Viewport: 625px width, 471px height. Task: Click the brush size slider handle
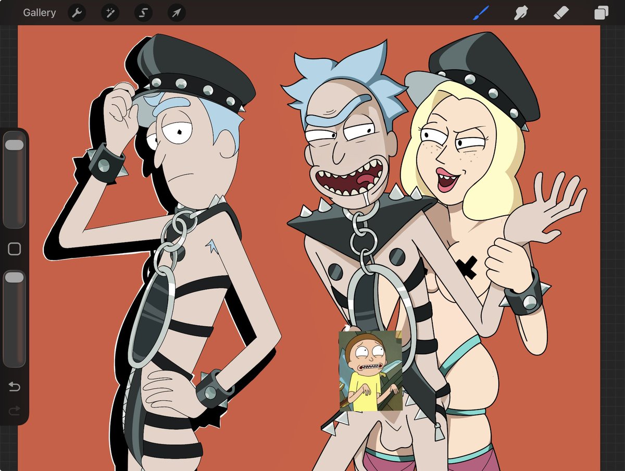(14, 145)
